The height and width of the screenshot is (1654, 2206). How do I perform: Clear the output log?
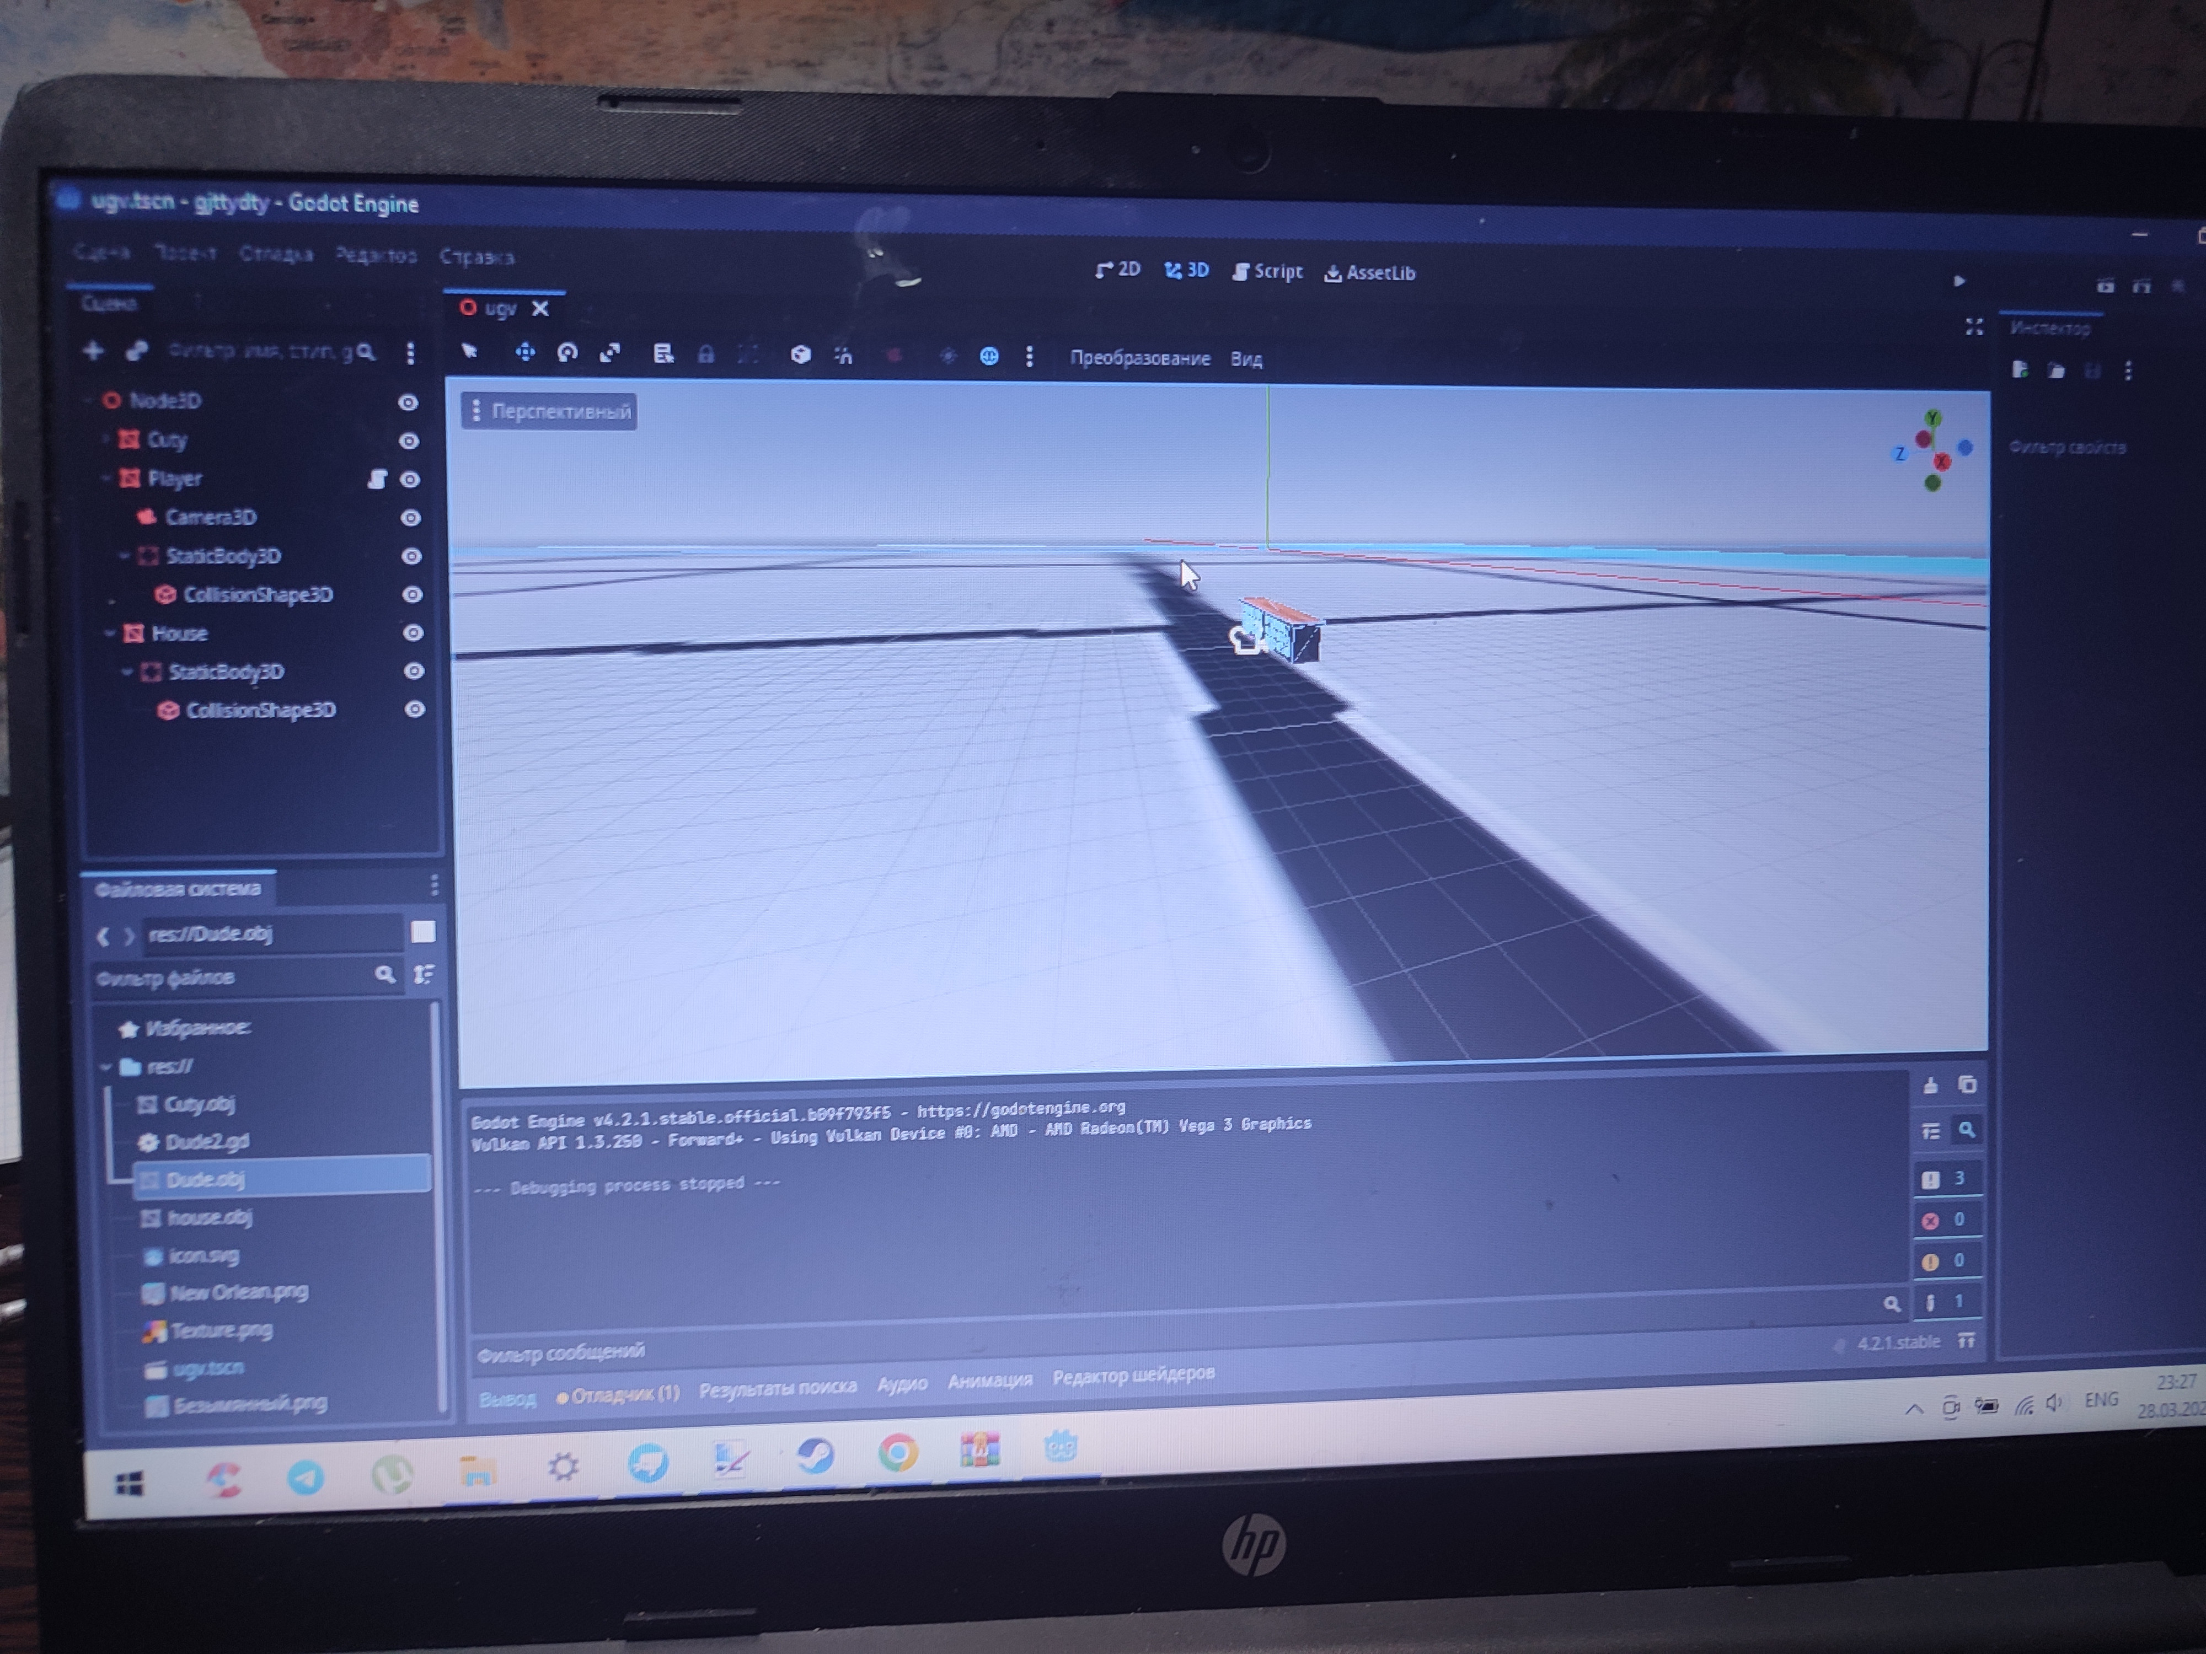click(x=1930, y=1086)
